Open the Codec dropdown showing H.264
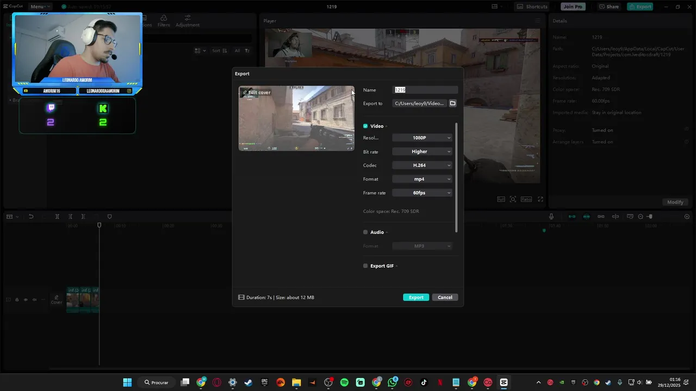 (x=422, y=165)
